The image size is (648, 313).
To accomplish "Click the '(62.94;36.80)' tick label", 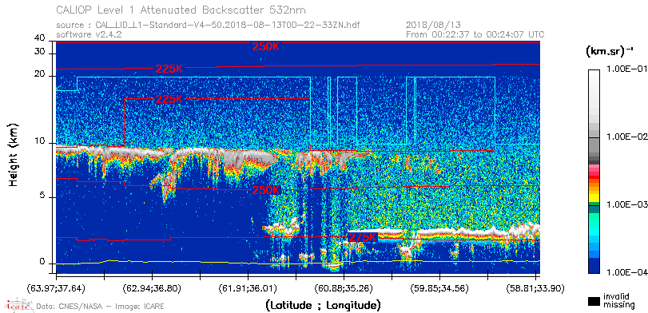I will 152,287.
